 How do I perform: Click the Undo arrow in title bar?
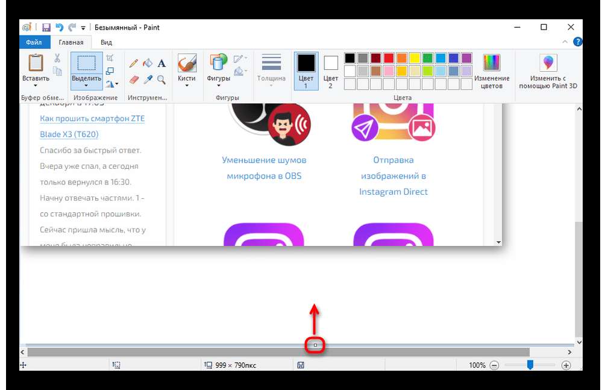[x=59, y=27]
